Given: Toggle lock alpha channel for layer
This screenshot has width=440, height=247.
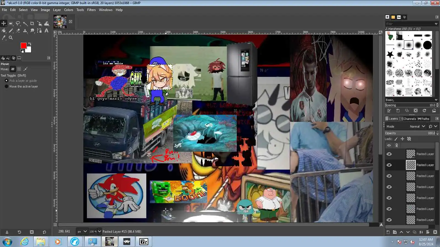Looking at the screenshot, I should 409,139.
